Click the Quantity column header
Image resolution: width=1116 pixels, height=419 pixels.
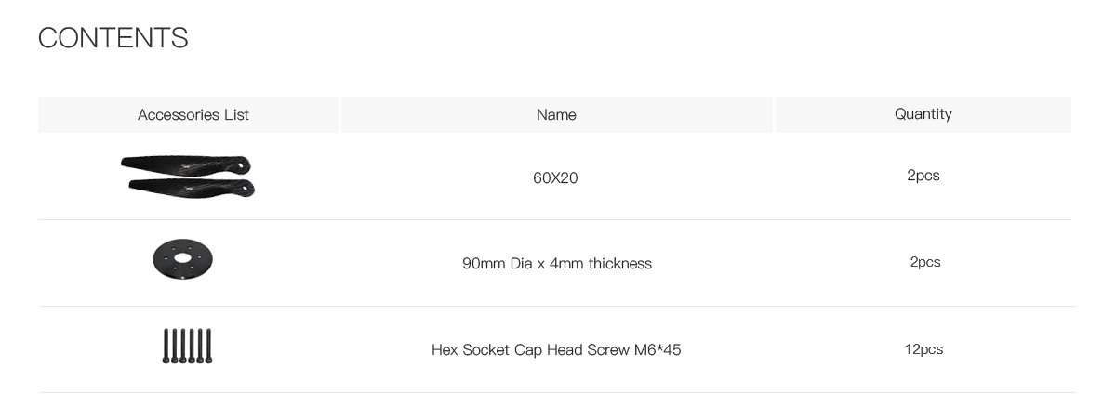click(923, 114)
